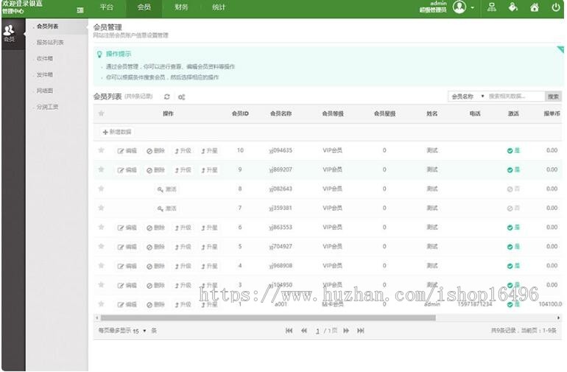
Task: Open the 平台 top menu
Action: (x=107, y=7)
